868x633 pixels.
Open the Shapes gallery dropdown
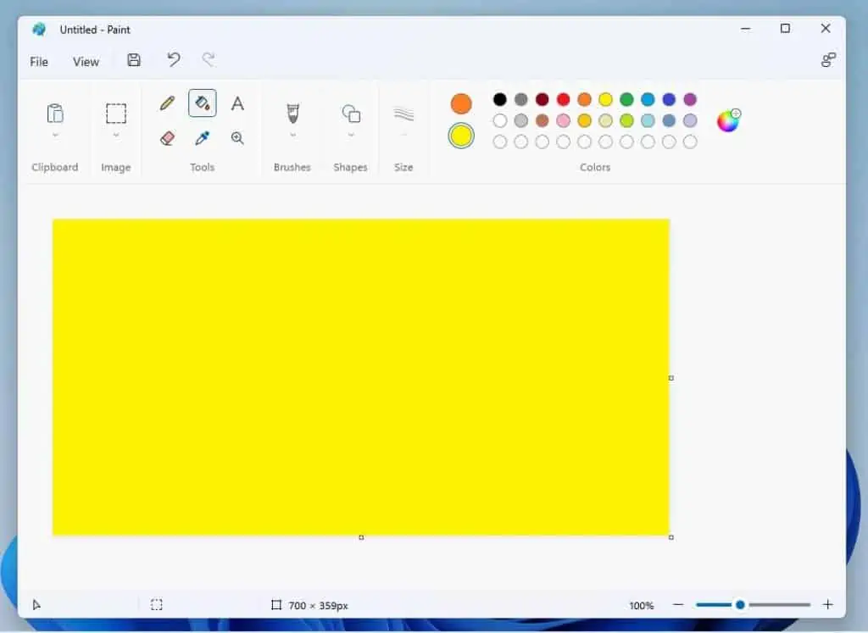point(351,135)
